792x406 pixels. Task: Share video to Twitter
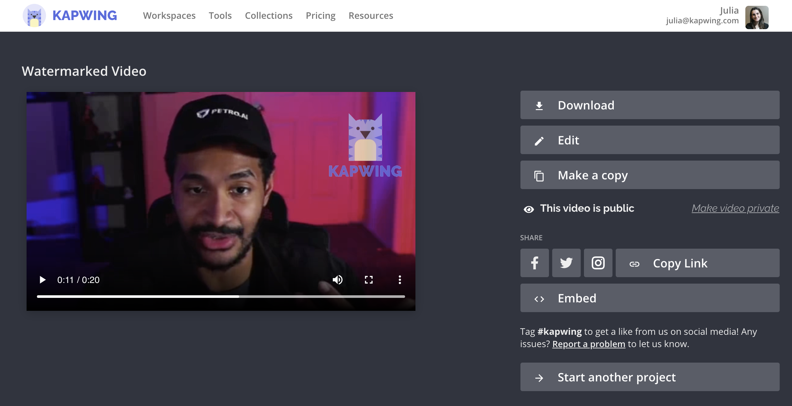(x=566, y=263)
